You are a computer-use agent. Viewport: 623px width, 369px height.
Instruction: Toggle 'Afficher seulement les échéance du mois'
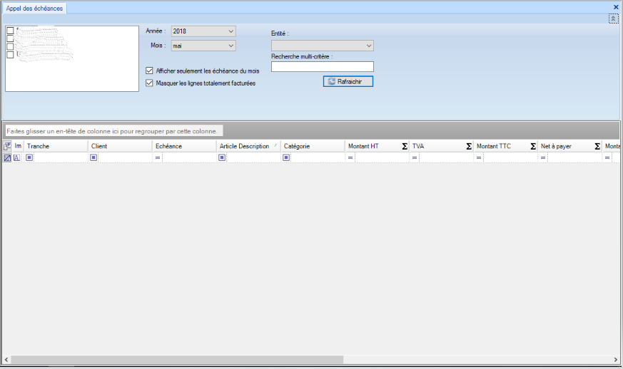pyautogui.click(x=149, y=71)
